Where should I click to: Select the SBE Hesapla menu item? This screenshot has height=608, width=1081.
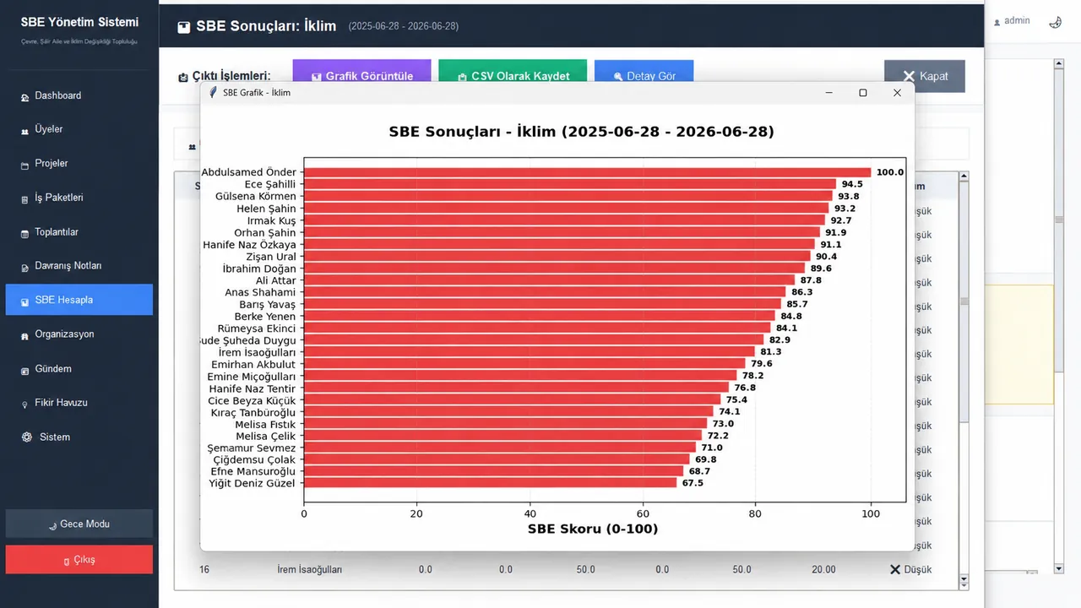(x=79, y=300)
